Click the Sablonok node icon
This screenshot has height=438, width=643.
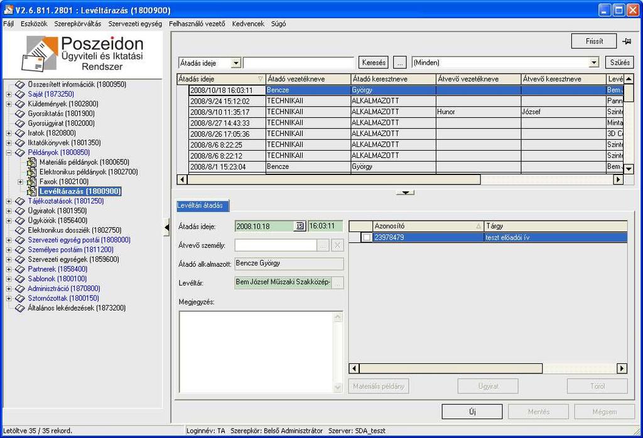20,279
